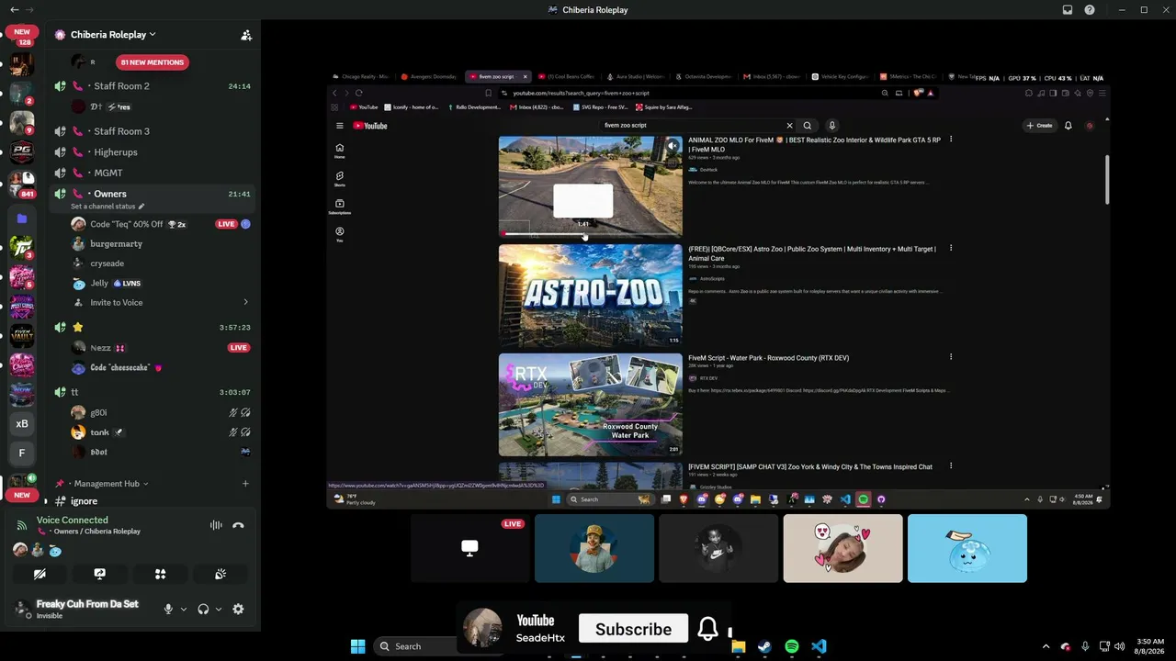Expand the purple server folder

[x=22, y=218]
